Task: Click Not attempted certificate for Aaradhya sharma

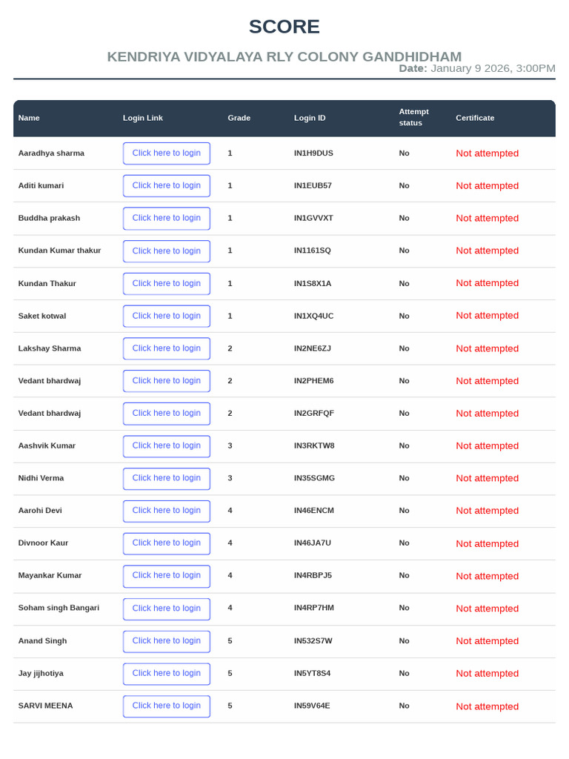Action: [488, 153]
